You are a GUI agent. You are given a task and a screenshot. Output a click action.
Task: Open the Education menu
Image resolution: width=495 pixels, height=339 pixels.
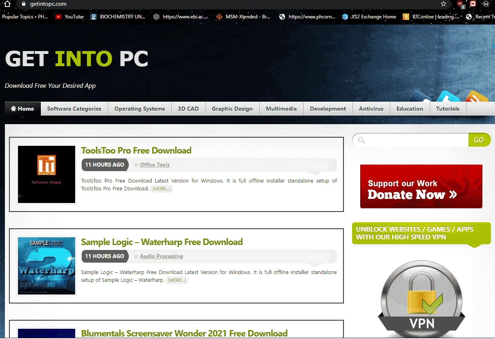pyautogui.click(x=410, y=109)
